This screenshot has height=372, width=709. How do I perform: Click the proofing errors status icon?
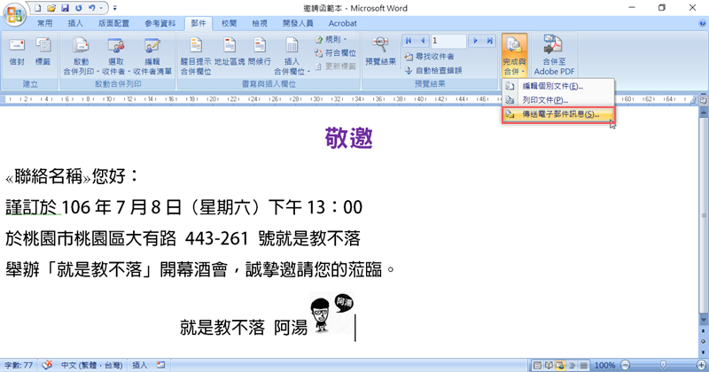pos(47,364)
